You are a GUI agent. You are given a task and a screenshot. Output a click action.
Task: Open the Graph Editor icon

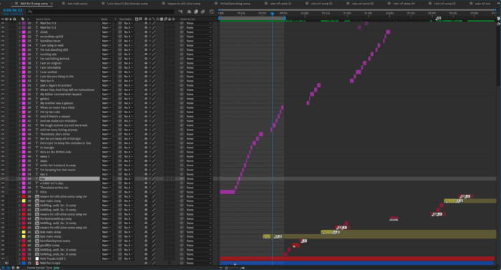[212, 11]
